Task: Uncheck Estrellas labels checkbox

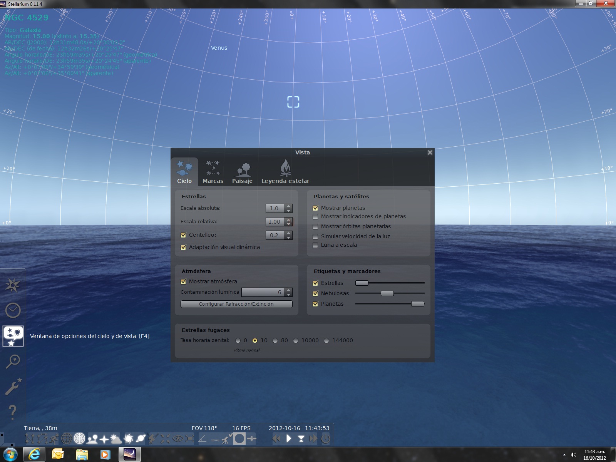Action: pyautogui.click(x=315, y=283)
